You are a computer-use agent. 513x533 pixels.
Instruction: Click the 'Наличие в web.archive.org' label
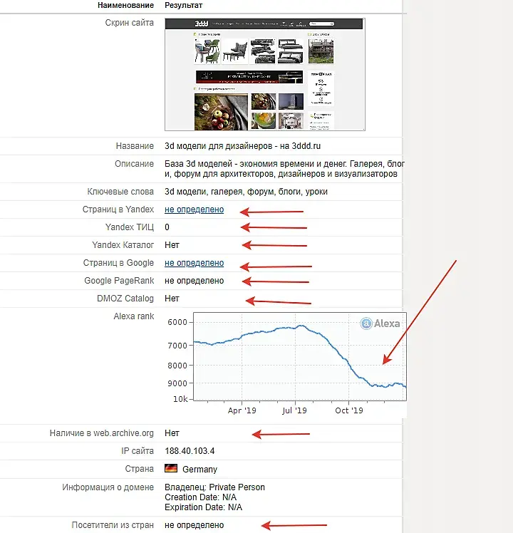(102, 433)
